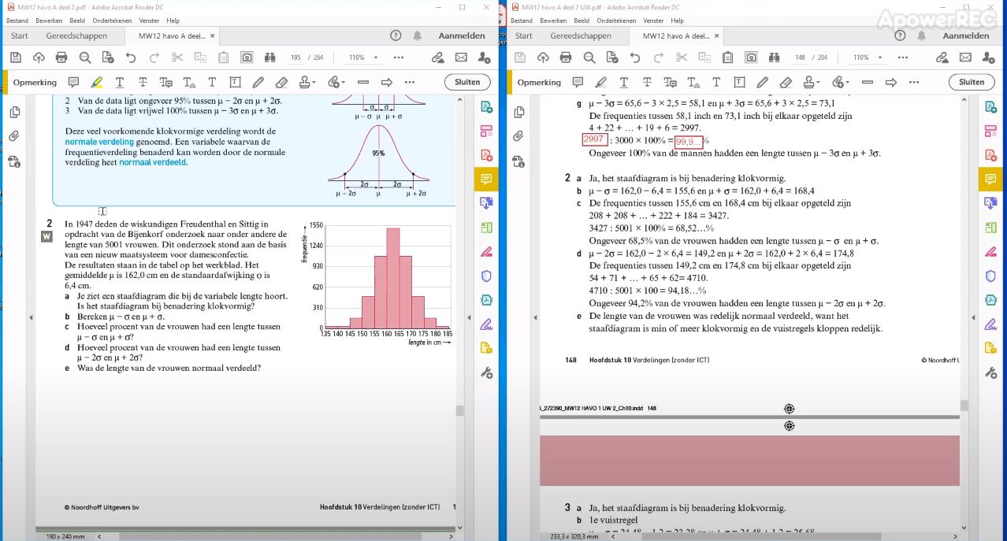Switch to the Start tab in the right window

(524, 35)
